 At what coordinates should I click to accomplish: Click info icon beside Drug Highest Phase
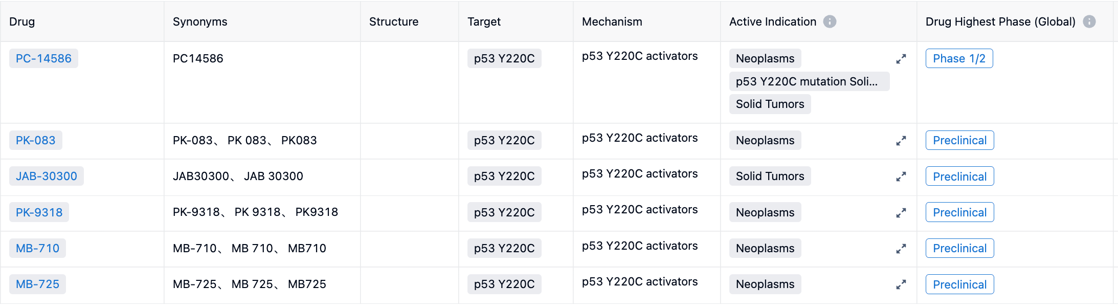pyautogui.click(x=1089, y=21)
